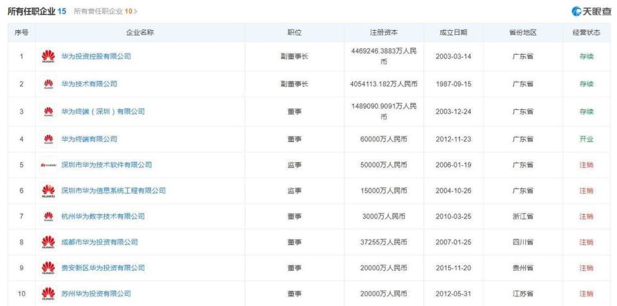Click 贵州省 province cell

click(x=523, y=268)
